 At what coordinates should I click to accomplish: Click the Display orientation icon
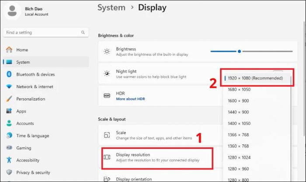(107, 179)
